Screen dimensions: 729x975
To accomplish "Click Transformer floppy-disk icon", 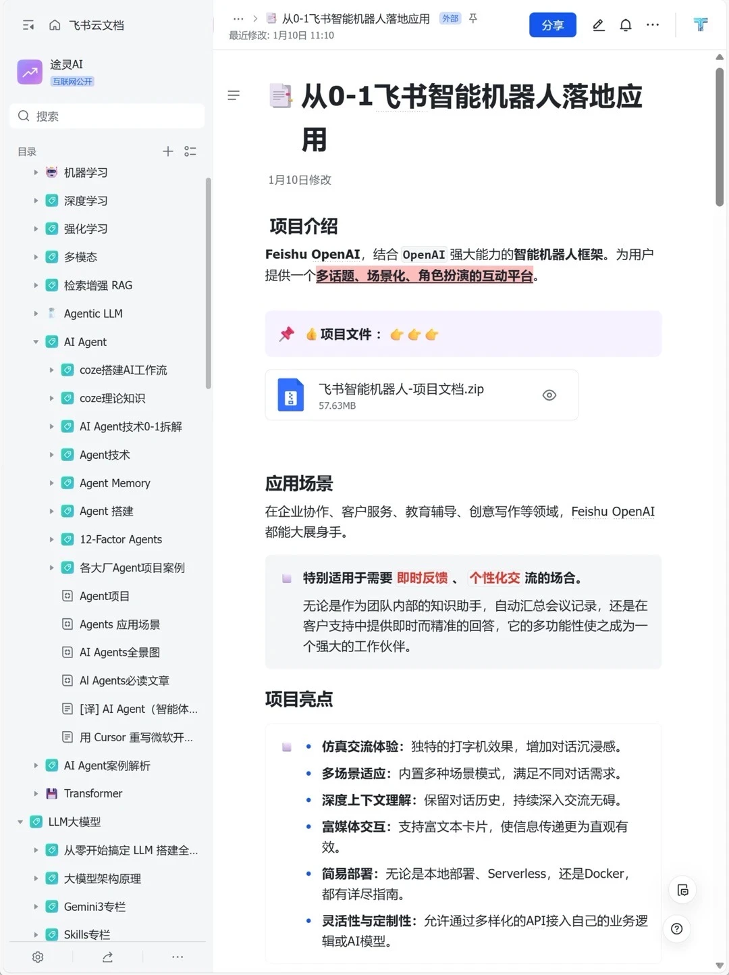I will coord(51,793).
